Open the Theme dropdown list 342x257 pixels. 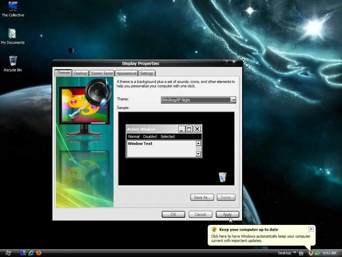233,100
